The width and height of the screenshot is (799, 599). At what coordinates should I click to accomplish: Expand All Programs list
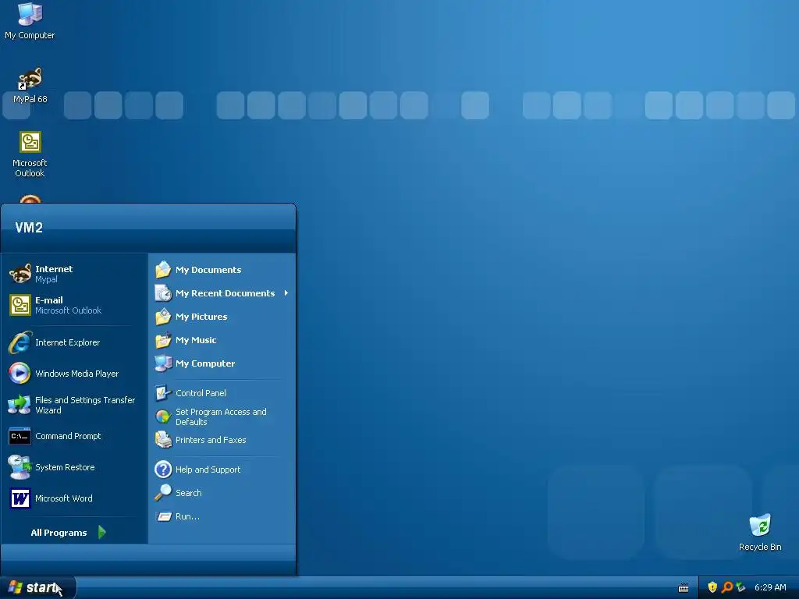(x=69, y=532)
